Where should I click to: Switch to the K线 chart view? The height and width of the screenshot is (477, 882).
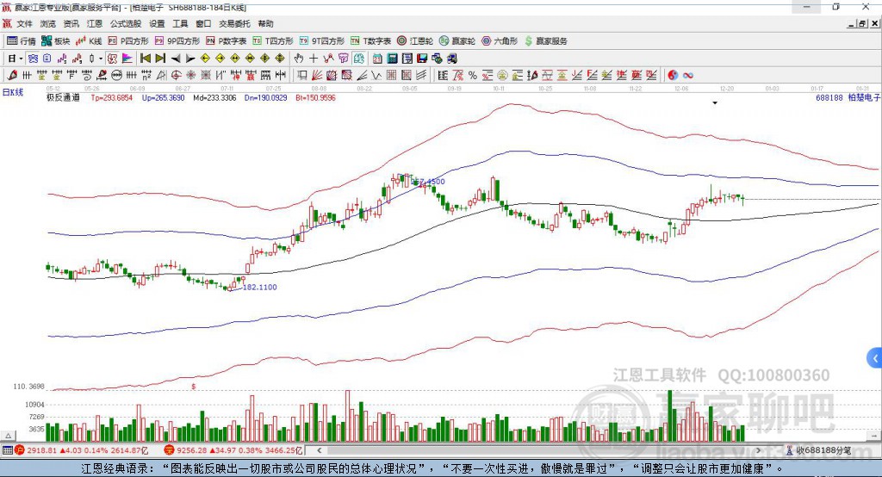[89, 41]
